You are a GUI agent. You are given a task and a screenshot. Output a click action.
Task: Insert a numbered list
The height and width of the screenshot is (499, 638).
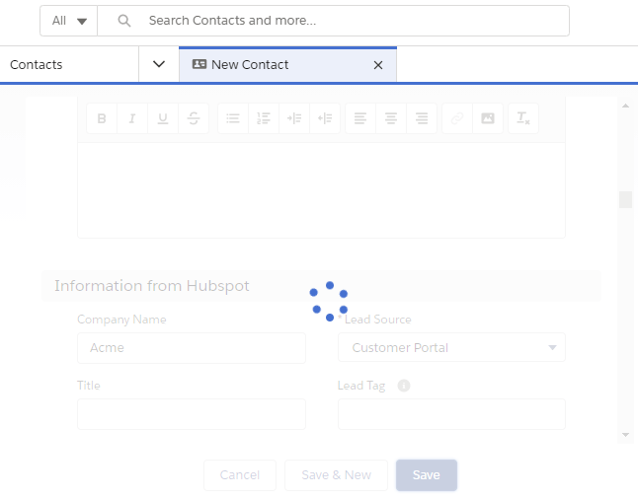click(x=264, y=118)
